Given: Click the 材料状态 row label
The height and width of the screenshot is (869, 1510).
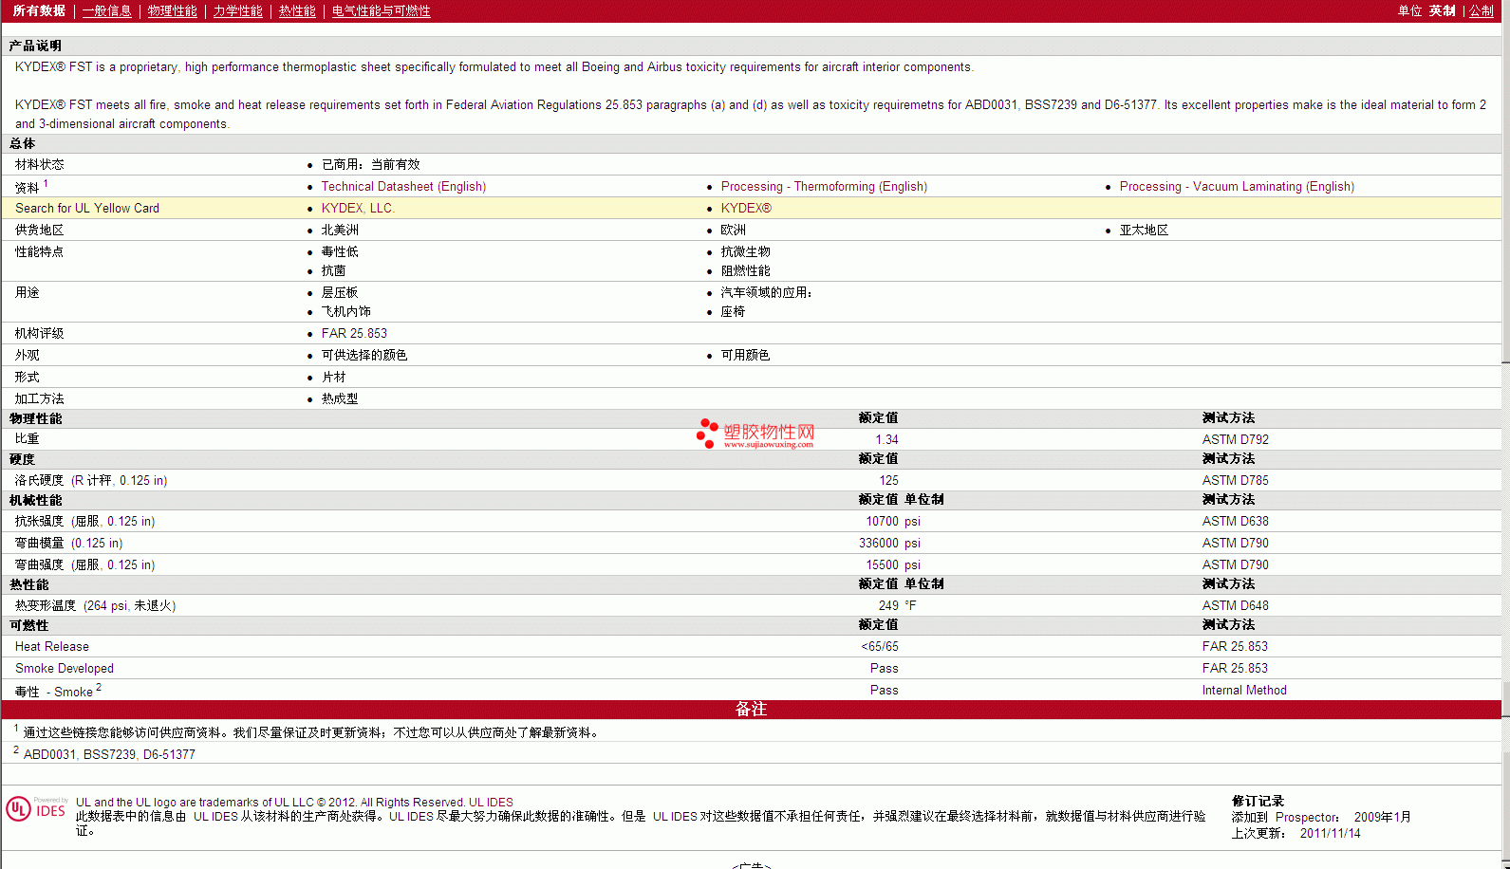Looking at the screenshot, I should point(40,165).
